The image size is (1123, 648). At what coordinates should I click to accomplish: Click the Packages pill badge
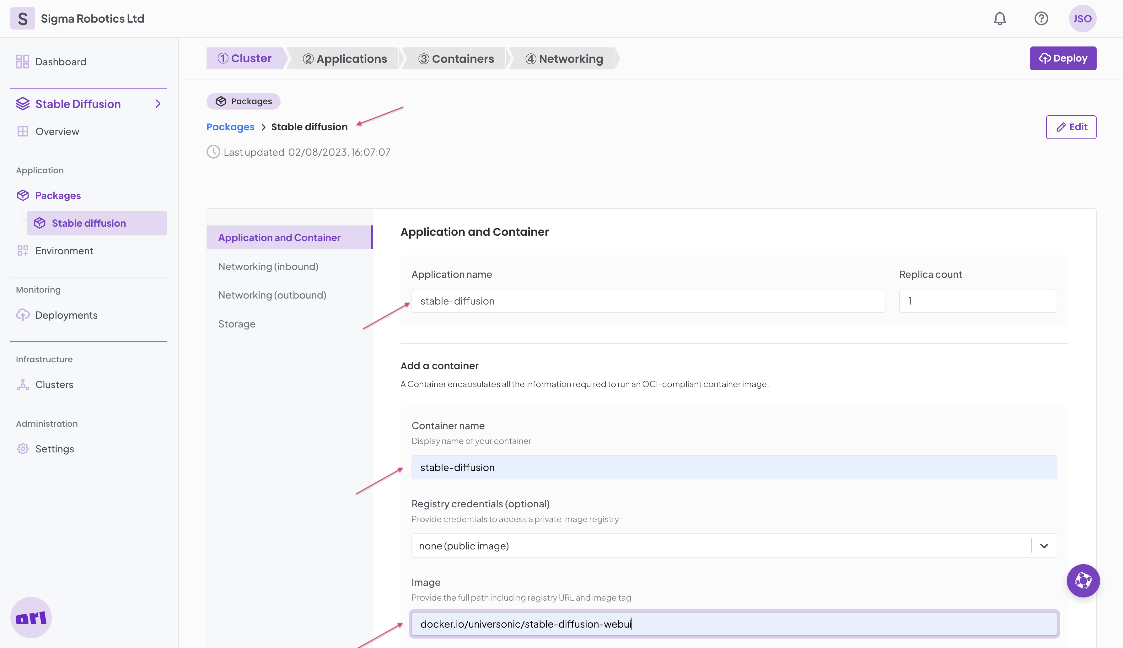(x=243, y=101)
